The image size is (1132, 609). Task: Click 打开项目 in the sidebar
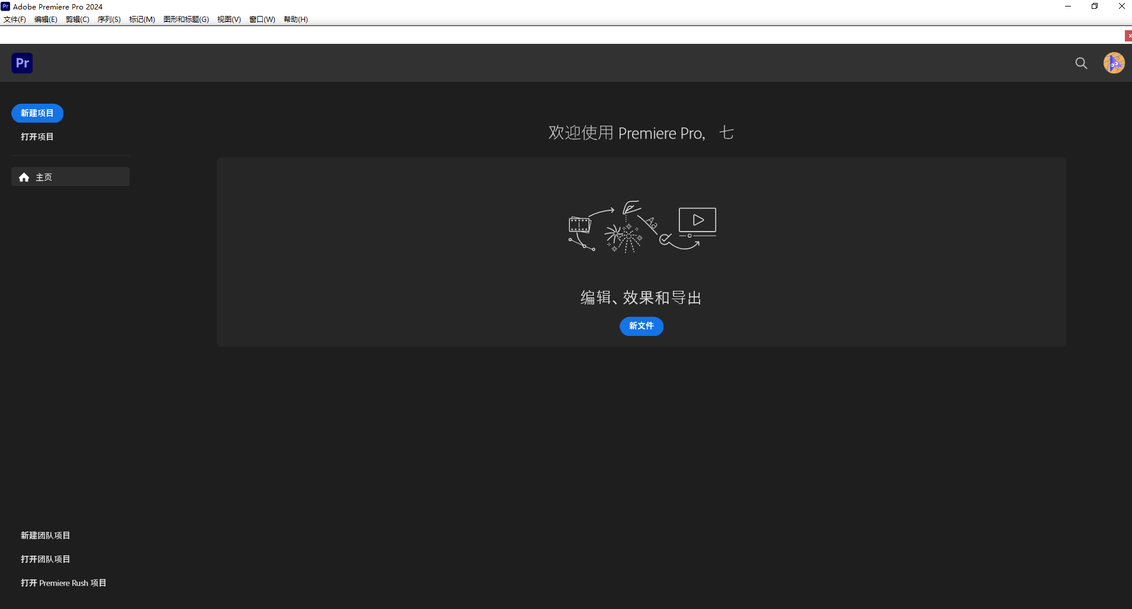point(37,136)
